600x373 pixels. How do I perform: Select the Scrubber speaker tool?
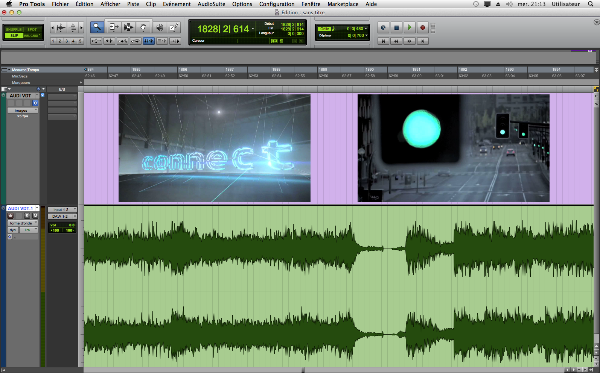tap(160, 27)
